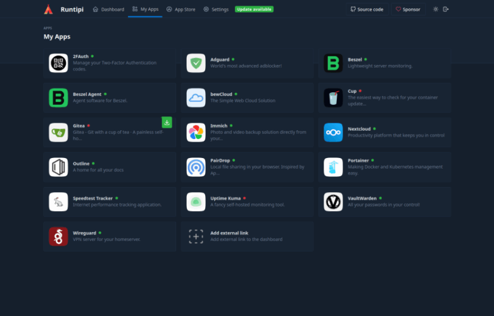The image size is (494, 316).
Task: Click the Beszel Agent title text
Action: click(87, 94)
